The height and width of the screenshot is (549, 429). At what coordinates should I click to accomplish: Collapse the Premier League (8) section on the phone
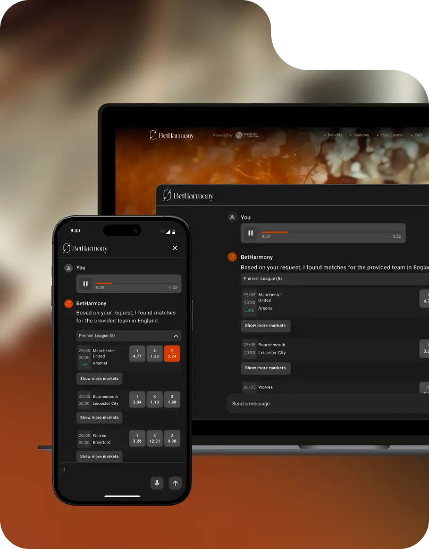176,336
